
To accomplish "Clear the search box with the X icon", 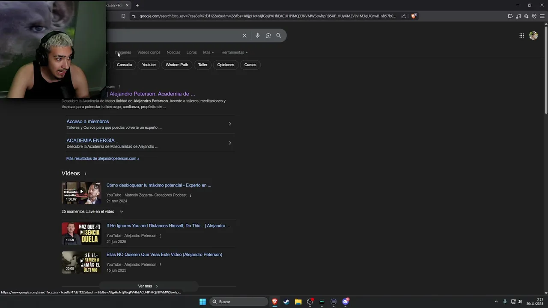I will coord(244,36).
